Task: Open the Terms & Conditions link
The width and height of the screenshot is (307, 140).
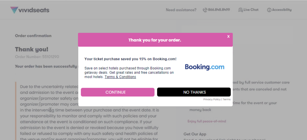Action: (120, 77)
